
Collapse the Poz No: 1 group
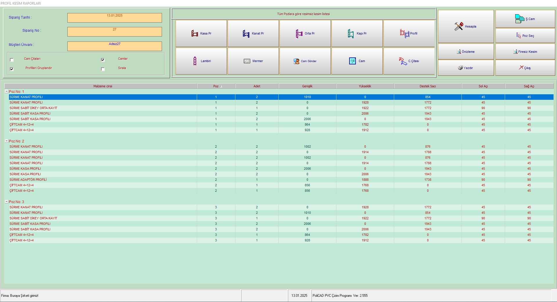(7, 91)
